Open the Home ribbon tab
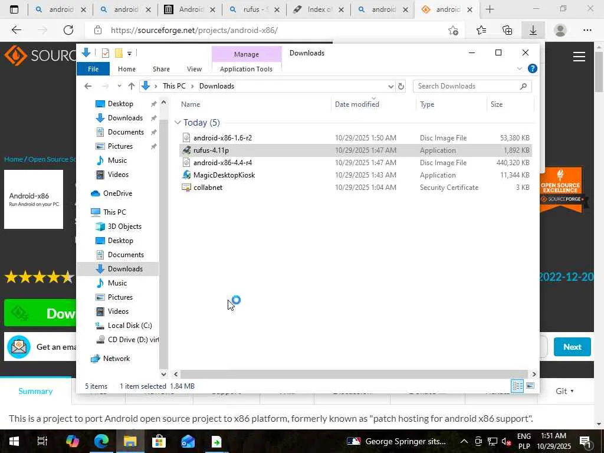 (x=127, y=69)
